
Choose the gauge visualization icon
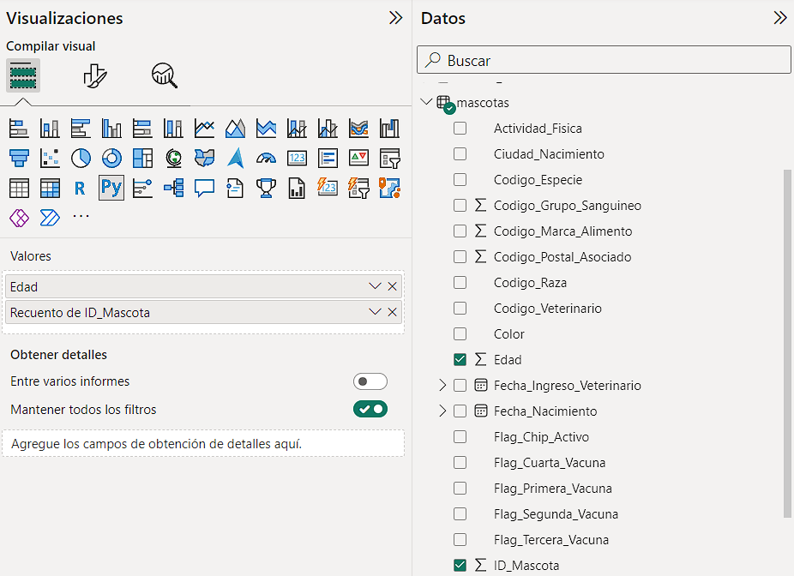coord(267,159)
